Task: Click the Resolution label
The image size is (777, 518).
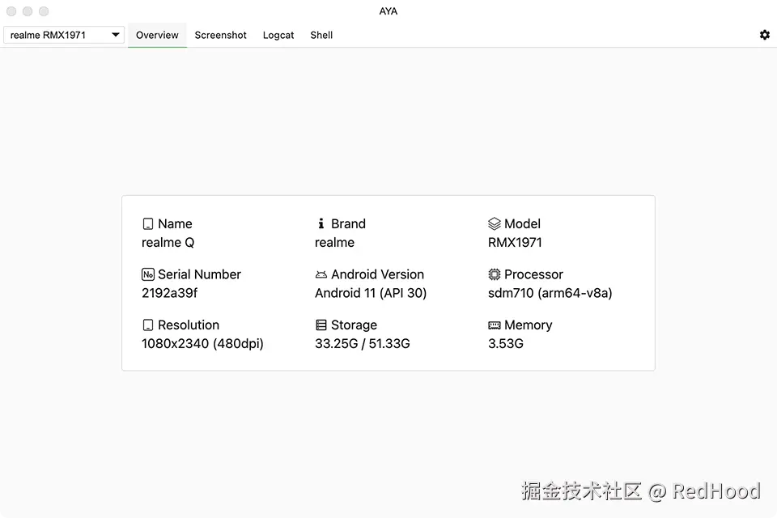Action: pos(189,325)
